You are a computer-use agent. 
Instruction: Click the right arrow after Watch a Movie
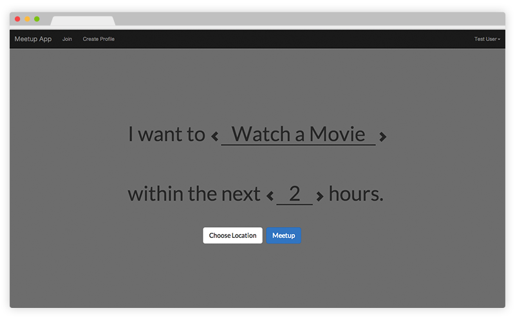point(382,136)
